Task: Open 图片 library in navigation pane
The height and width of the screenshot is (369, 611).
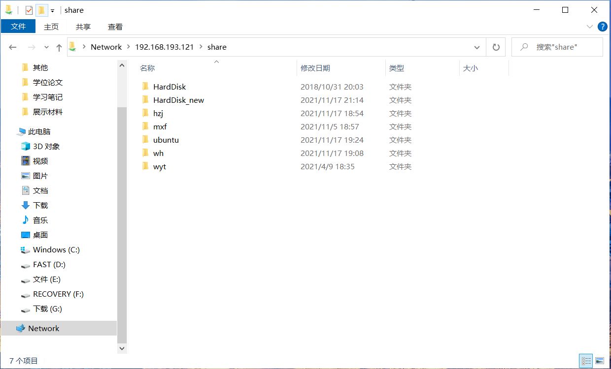Action: click(x=40, y=176)
